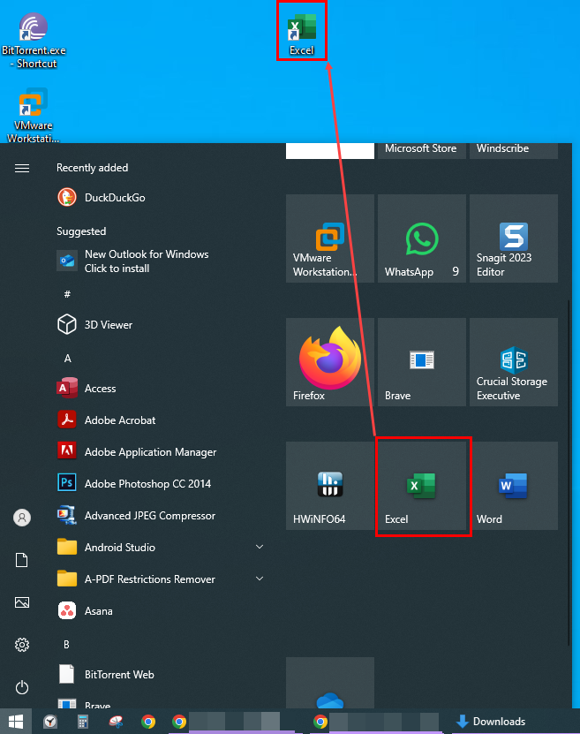Viewport: 580px width, 734px height.
Task: Expand the A-PDF Restrictions Remover chevron
Action: 260,579
